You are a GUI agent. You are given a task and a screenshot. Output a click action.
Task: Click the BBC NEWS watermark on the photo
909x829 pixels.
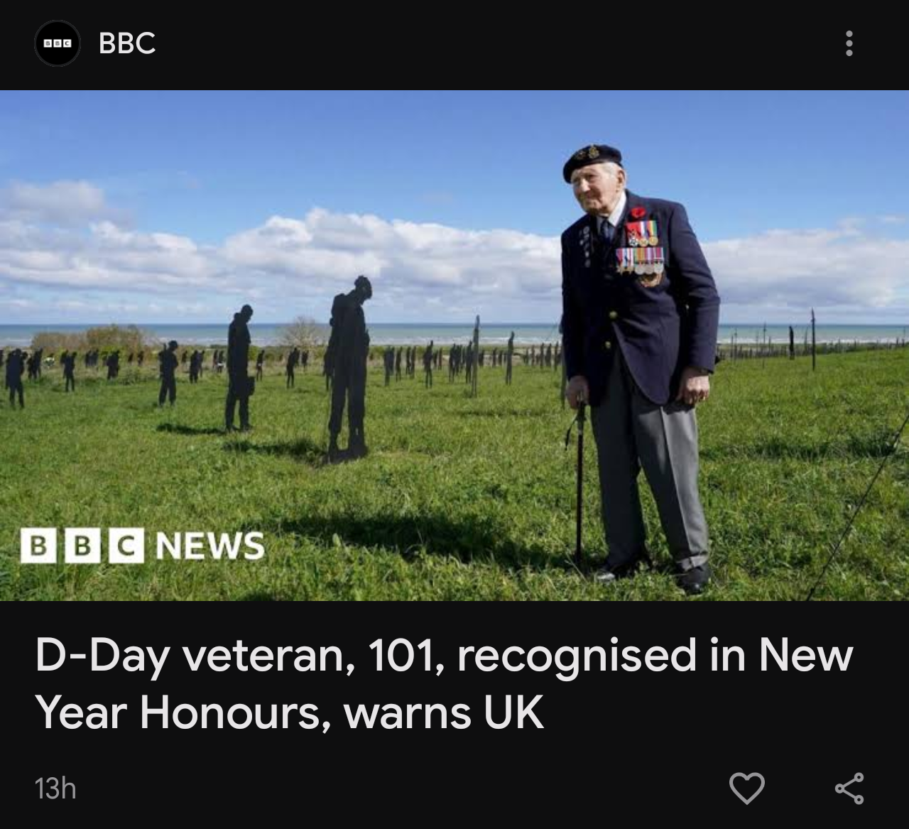(142, 546)
